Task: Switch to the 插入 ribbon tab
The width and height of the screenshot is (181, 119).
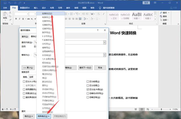Action: 36,8
